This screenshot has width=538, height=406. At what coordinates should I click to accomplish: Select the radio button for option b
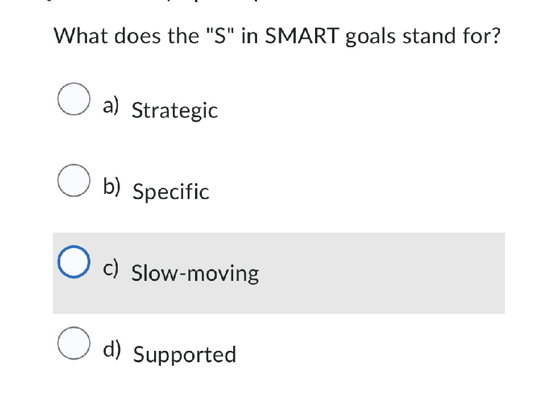(x=73, y=181)
